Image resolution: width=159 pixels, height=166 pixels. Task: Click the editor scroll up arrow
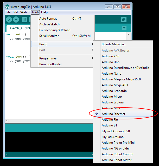[x=129, y=34]
